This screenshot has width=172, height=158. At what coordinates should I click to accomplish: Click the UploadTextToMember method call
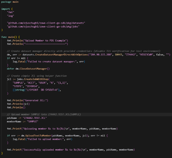pyautogui.click(x=38, y=136)
